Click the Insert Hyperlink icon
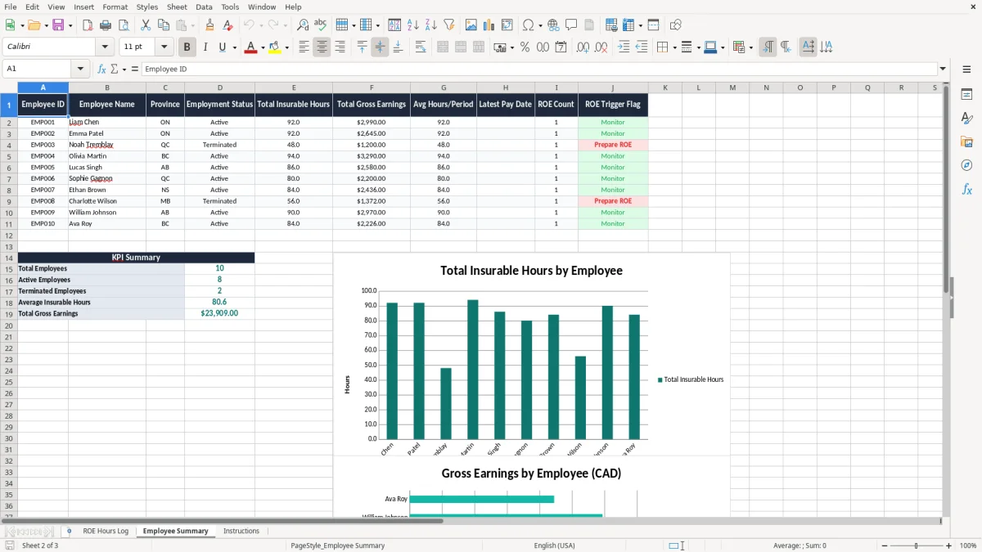982x552 pixels. point(553,25)
